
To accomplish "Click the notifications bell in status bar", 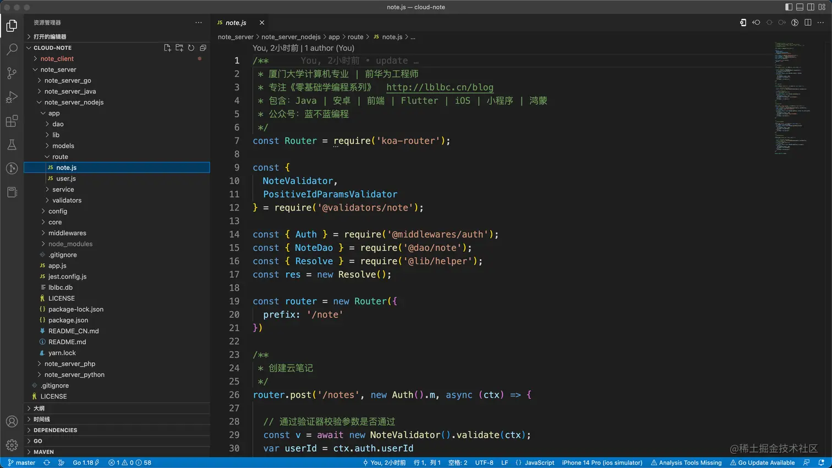I will pyautogui.click(x=822, y=463).
